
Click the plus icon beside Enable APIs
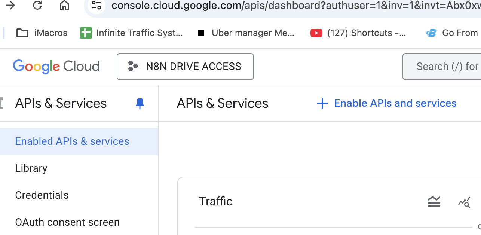pos(322,104)
